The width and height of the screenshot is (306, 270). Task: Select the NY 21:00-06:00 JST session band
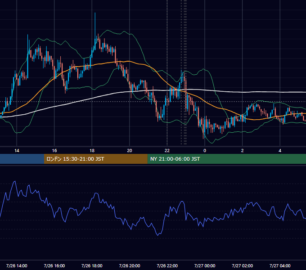point(226,159)
